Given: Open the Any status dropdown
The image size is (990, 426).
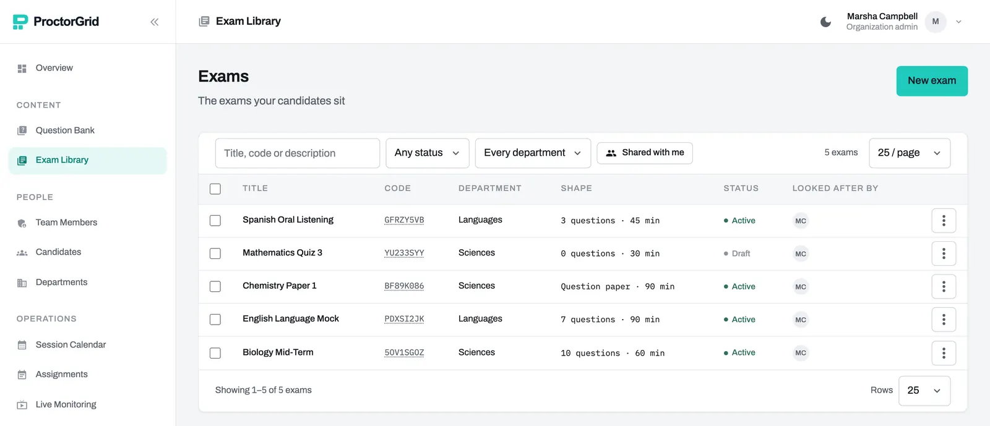Looking at the screenshot, I should click(428, 153).
